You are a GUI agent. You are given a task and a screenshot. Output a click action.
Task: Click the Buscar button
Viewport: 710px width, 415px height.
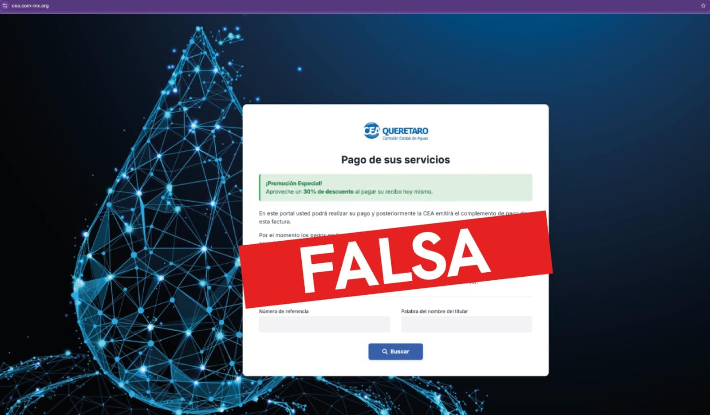pos(395,352)
